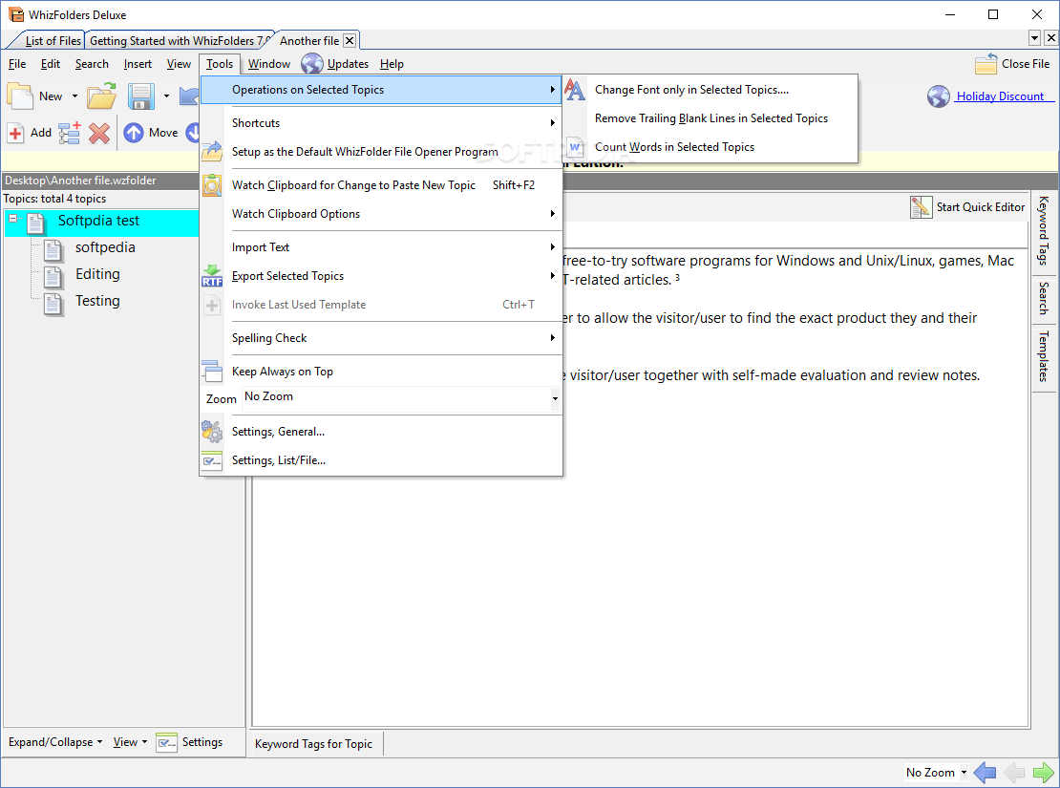Choose Watch Clipboard for Change to Paste

(381, 184)
